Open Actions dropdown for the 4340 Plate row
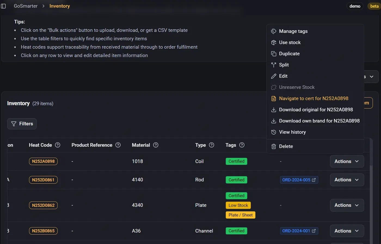Image resolution: width=381 pixels, height=244 pixels. click(x=347, y=205)
